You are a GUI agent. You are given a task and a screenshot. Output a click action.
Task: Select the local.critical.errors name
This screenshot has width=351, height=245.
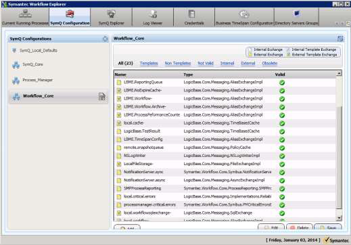tap(139, 196)
